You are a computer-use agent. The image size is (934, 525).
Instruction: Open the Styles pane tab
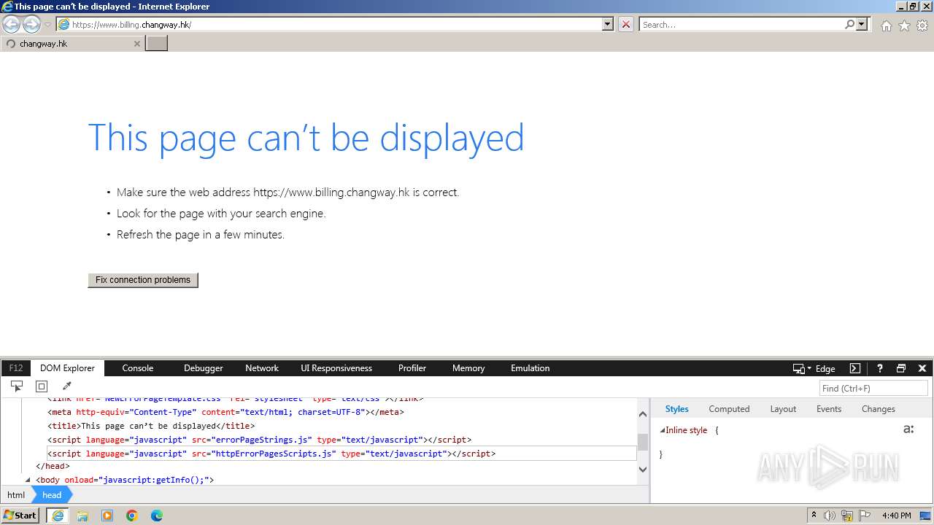pos(676,409)
